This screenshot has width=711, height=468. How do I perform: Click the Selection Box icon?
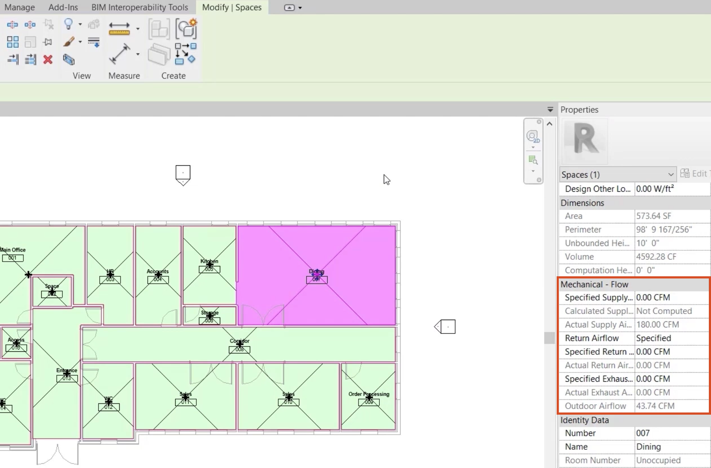pos(68,59)
